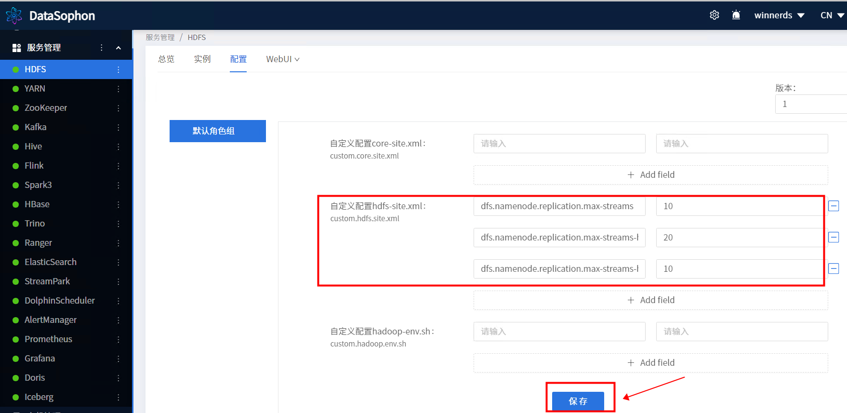Viewport: 847px width, 413px height.
Task: Open Flink three-dot actions menu
Action: [118, 166]
